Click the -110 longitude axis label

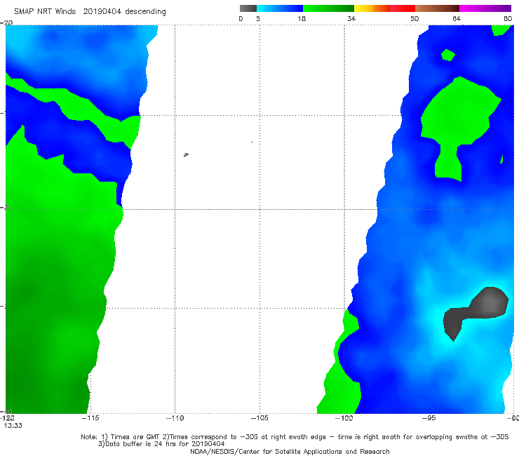pyautogui.click(x=175, y=418)
